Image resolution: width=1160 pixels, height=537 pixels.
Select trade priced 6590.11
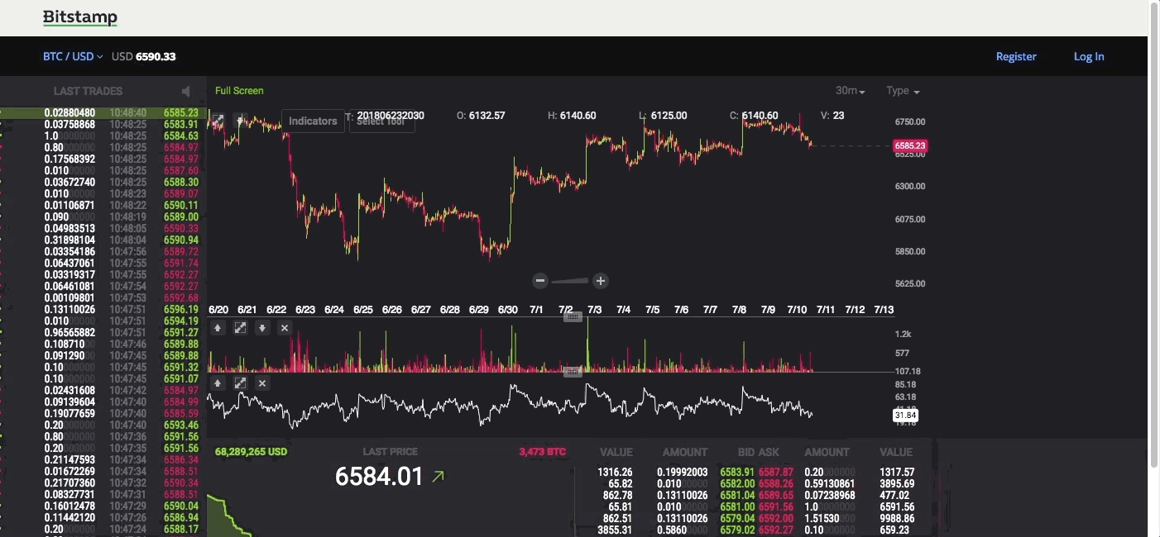pos(103,206)
